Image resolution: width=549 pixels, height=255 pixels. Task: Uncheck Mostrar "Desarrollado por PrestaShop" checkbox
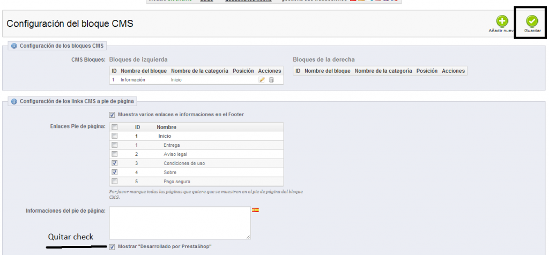pyautogui.click(x=112, y=247)
